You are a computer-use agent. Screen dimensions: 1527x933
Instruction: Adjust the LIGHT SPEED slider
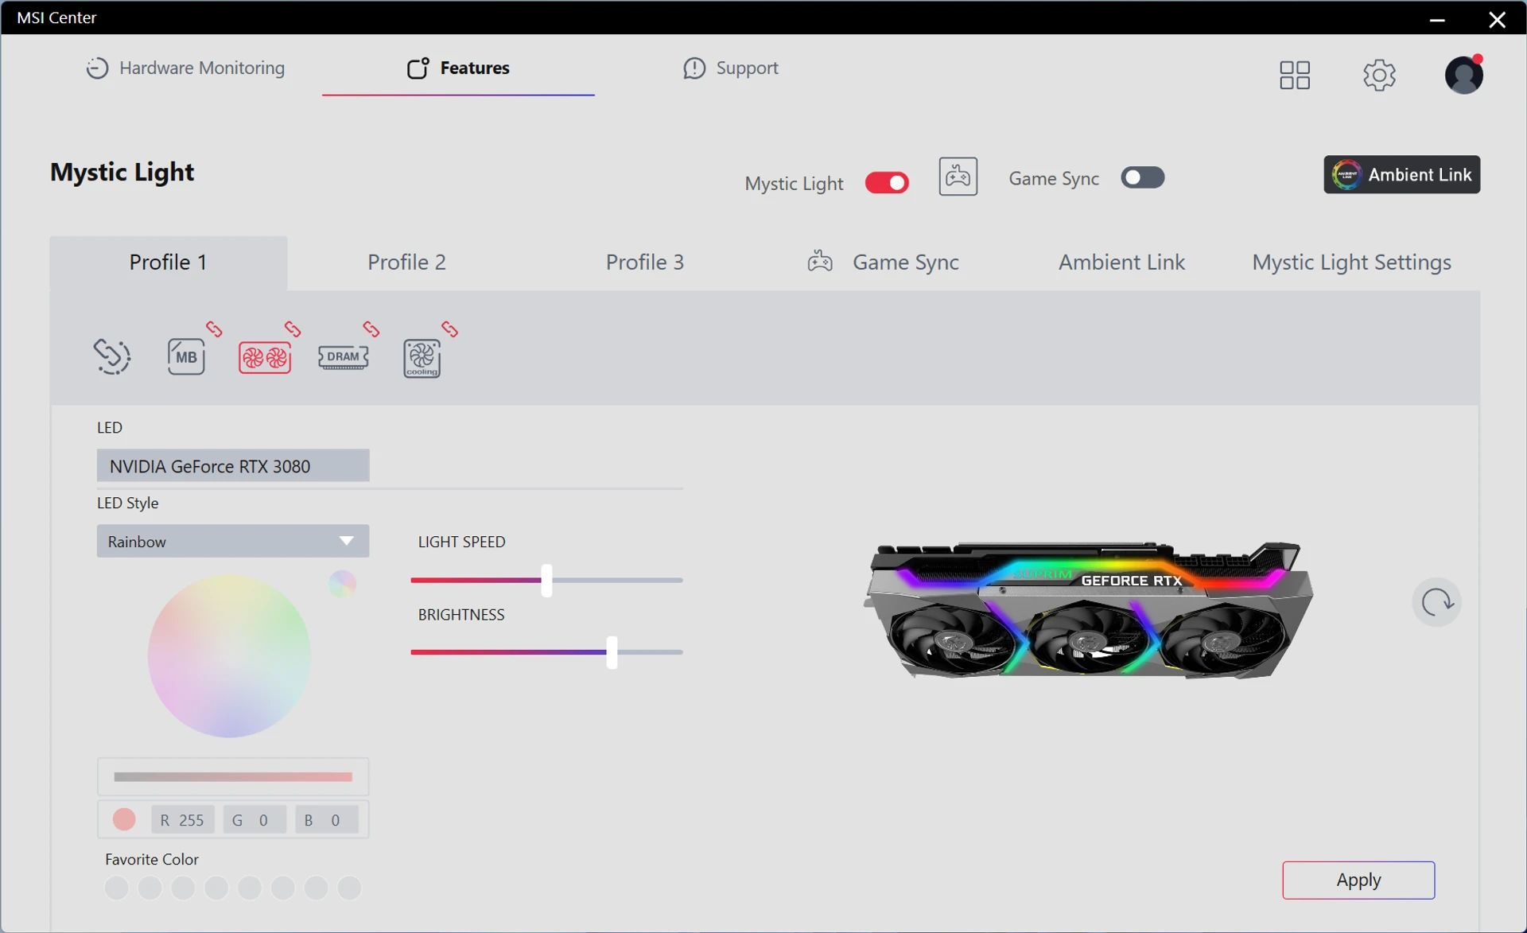[546, 581]
